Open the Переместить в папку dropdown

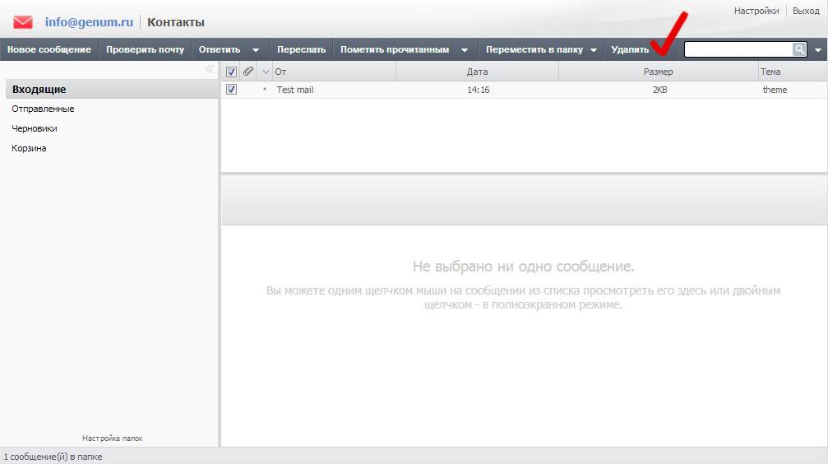pos(593,50)
